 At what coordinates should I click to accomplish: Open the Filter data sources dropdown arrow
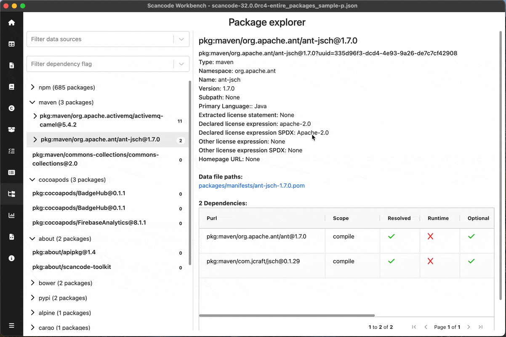coord(181,39)
